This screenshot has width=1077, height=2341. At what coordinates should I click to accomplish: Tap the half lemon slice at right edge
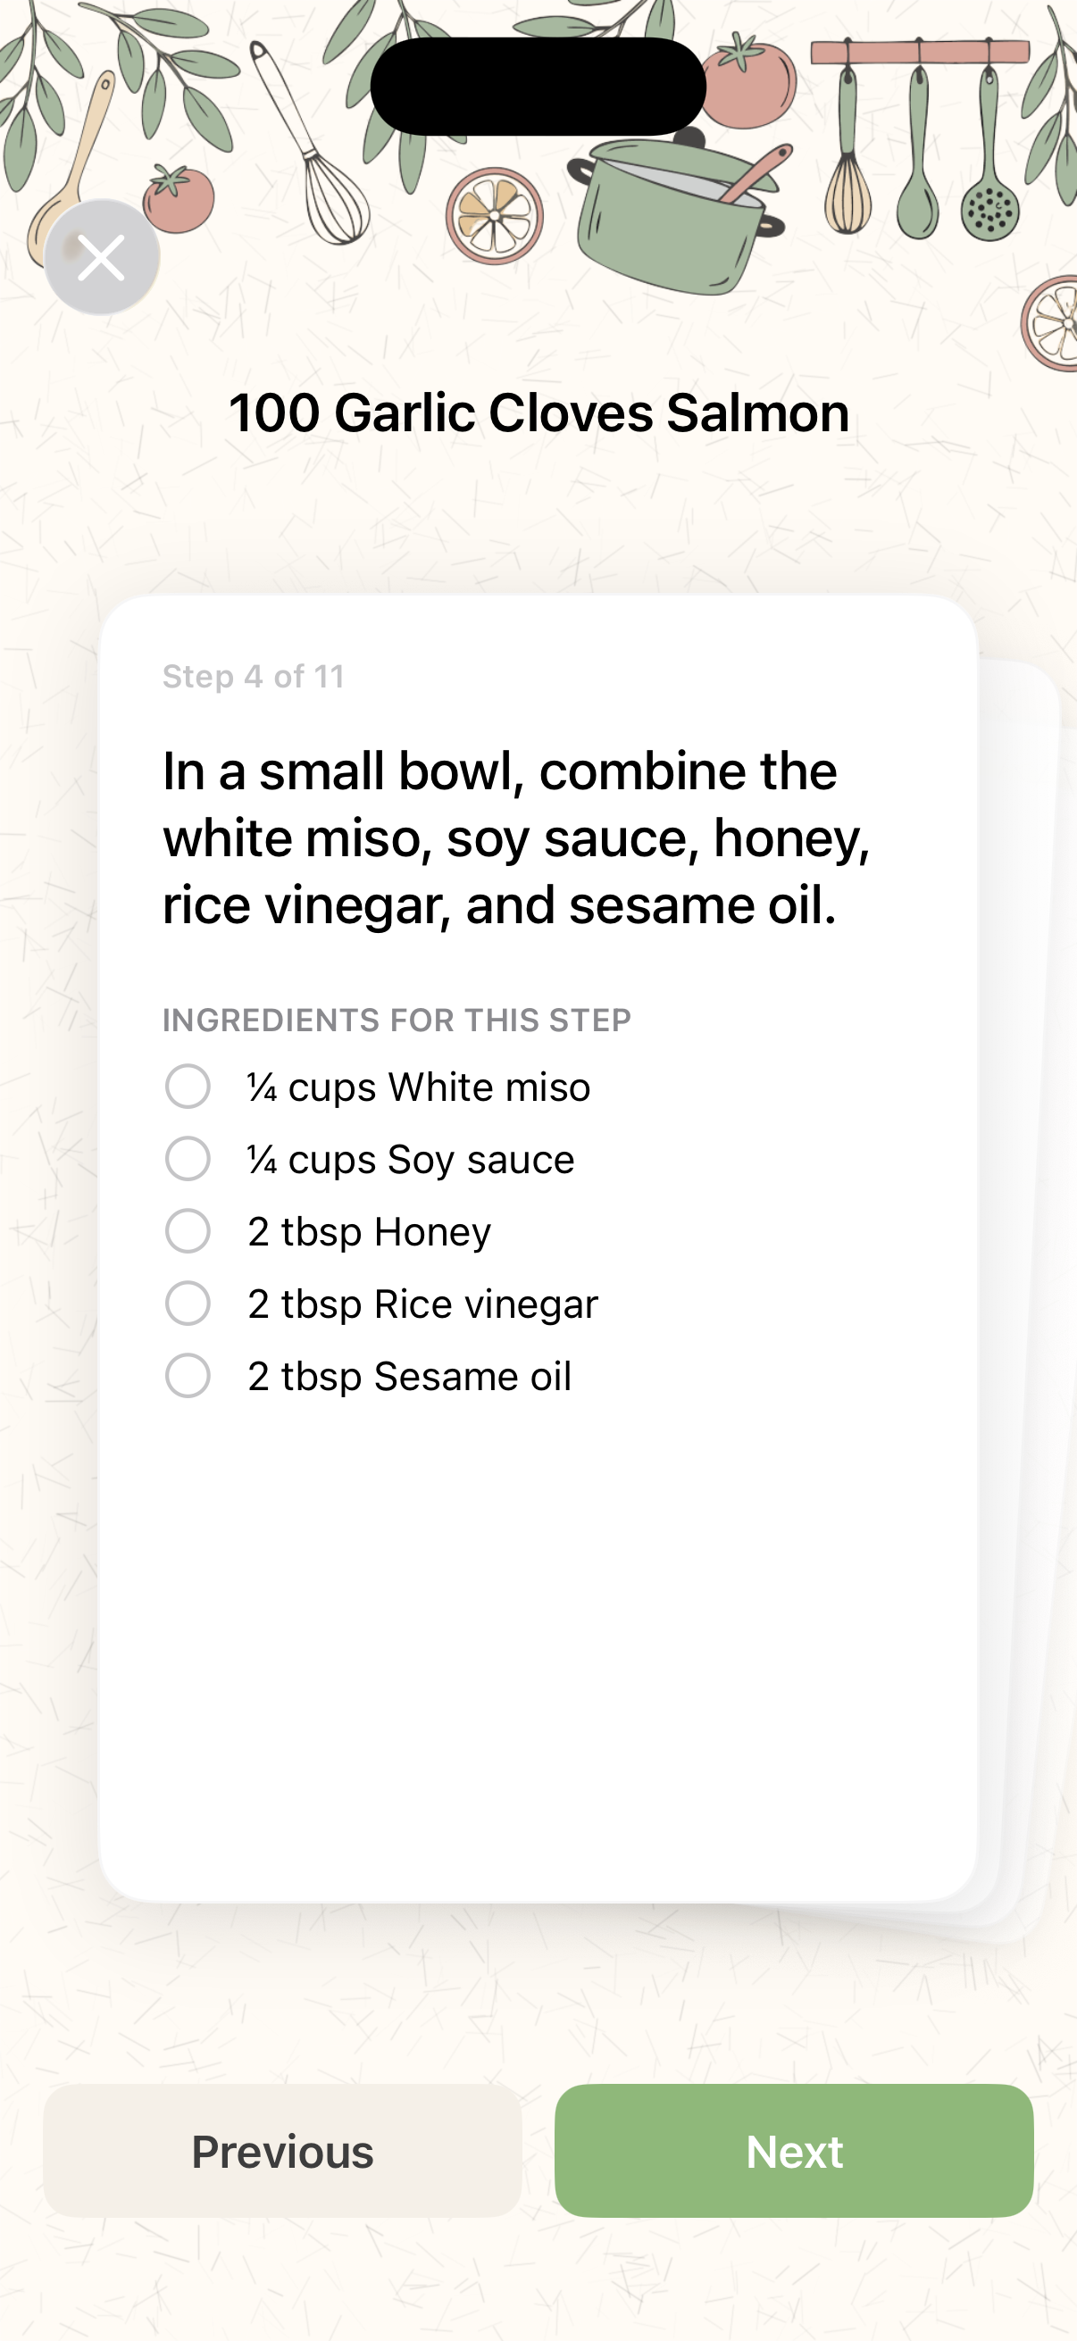click(x=1055, y=323)
